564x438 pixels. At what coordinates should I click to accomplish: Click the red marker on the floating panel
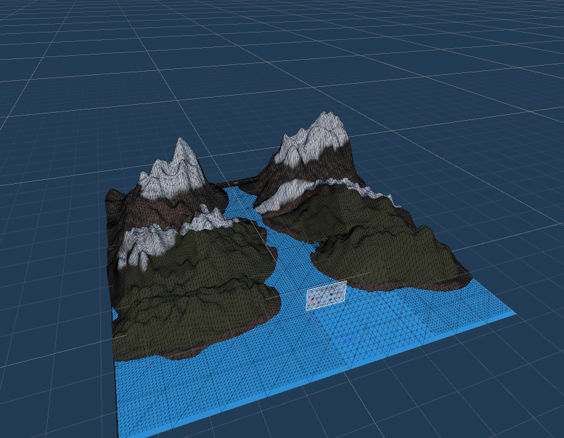(x=313, y=299)
